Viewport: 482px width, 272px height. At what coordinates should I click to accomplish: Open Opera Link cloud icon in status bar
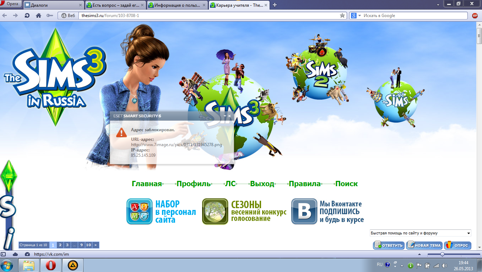point(15,254)
